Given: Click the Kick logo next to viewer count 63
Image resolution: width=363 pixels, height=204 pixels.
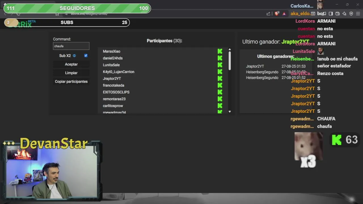Looking at the screenshot, I should (337, 140).
